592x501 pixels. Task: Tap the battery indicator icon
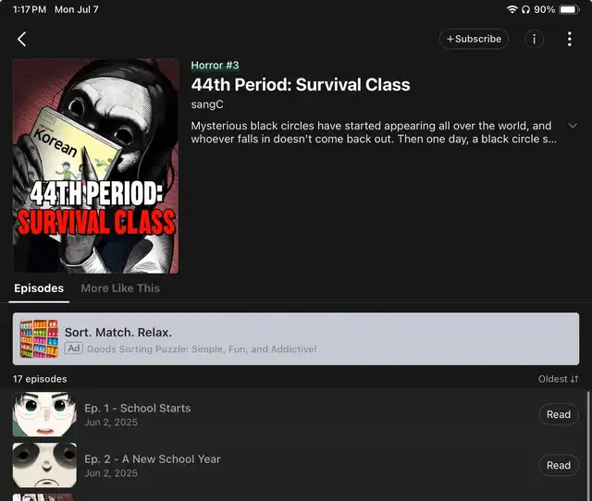pos(569,9)
